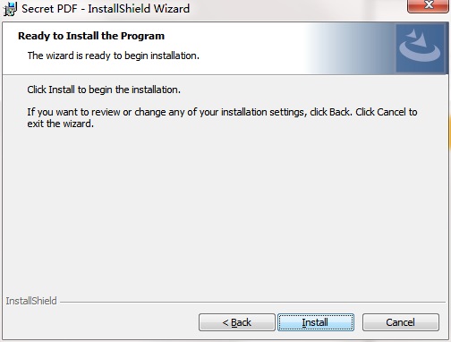
Task: Open the installer icon system menu
Action: click(x=10, y=9)
